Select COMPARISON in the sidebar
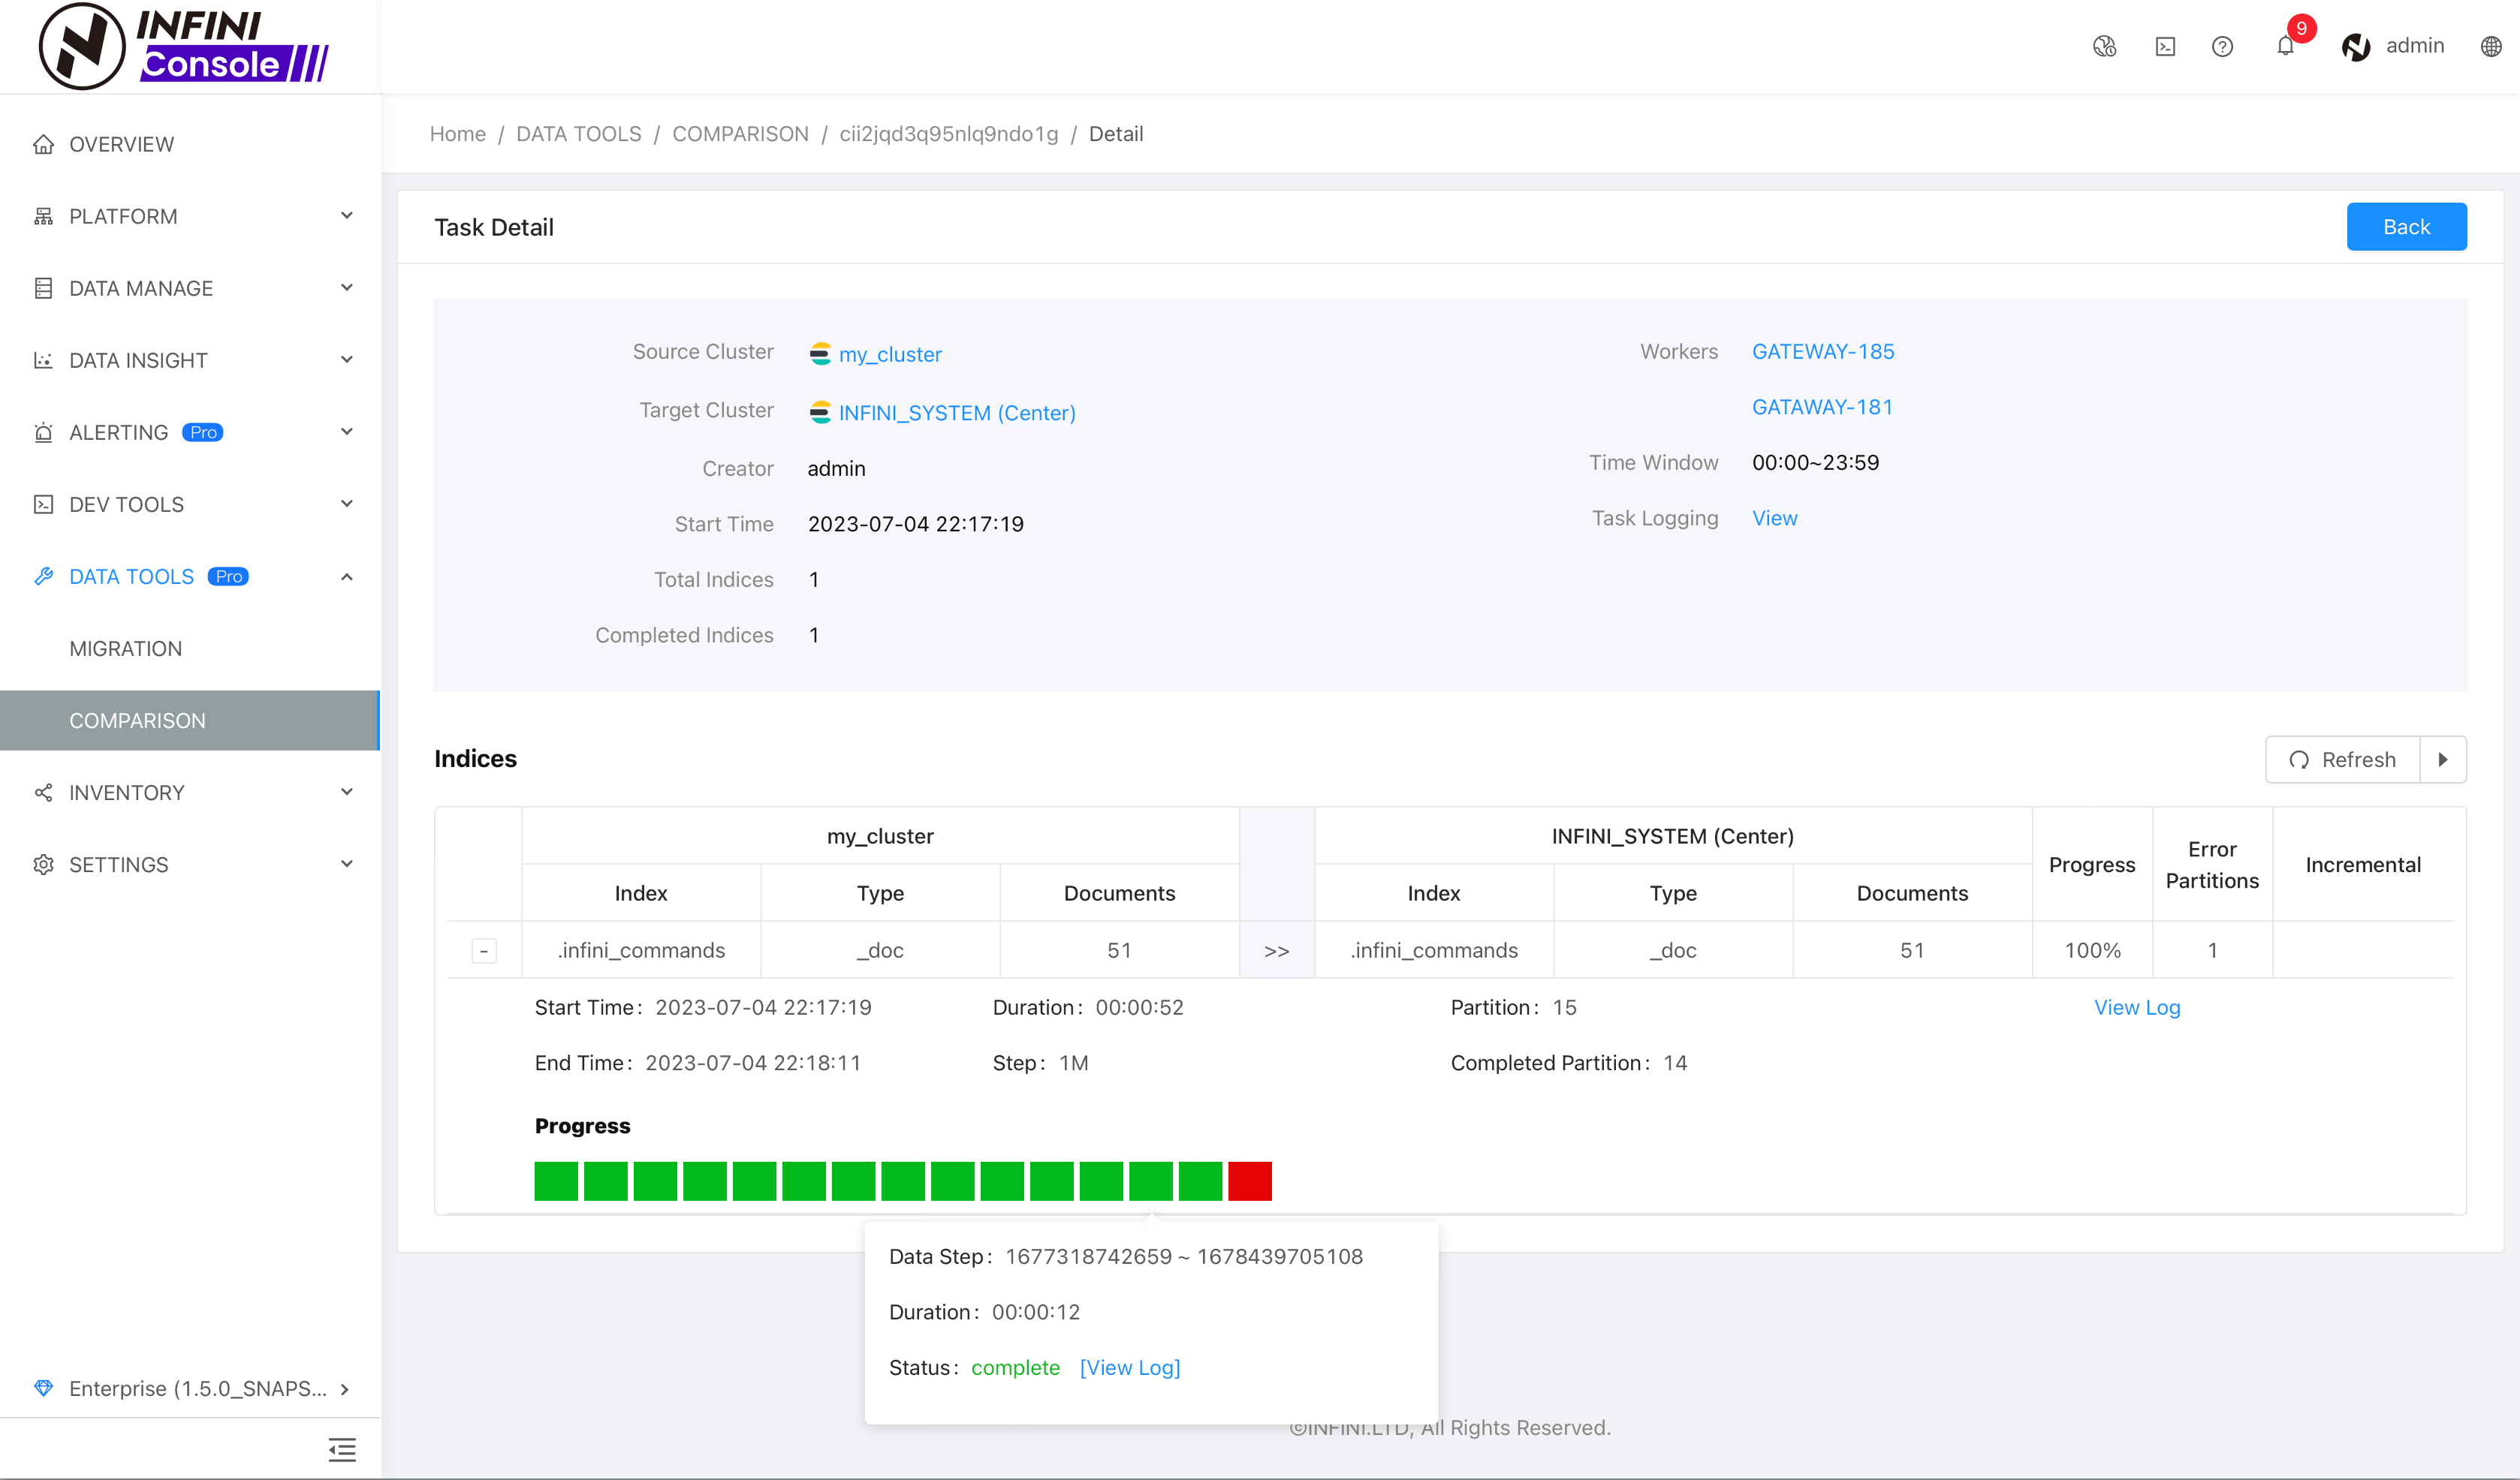Screen dimensions: 2520x1480 click(x=190, y=720)
